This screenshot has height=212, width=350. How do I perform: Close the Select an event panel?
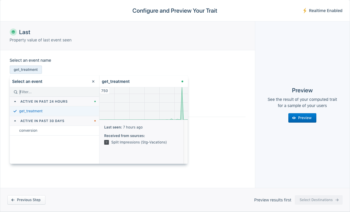tap(93, 81)
